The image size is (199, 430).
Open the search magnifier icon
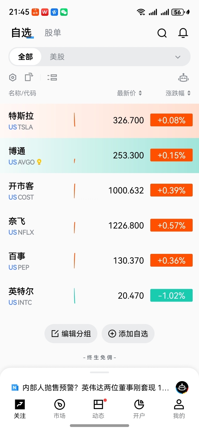pyautogui.click(x=162, y=33)
